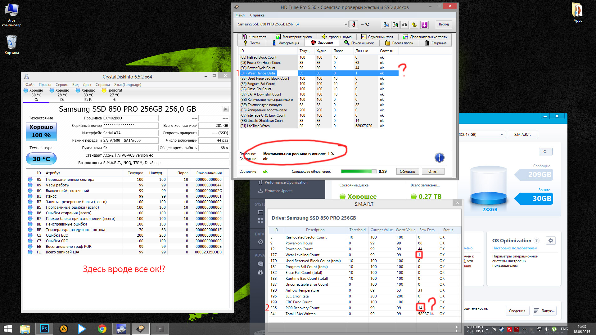Expand the Samsung SSD 850 PRO drive dropdown
The height and width of the screenshot is (335, 596).
pyautogui.click(x=346, y=24)
